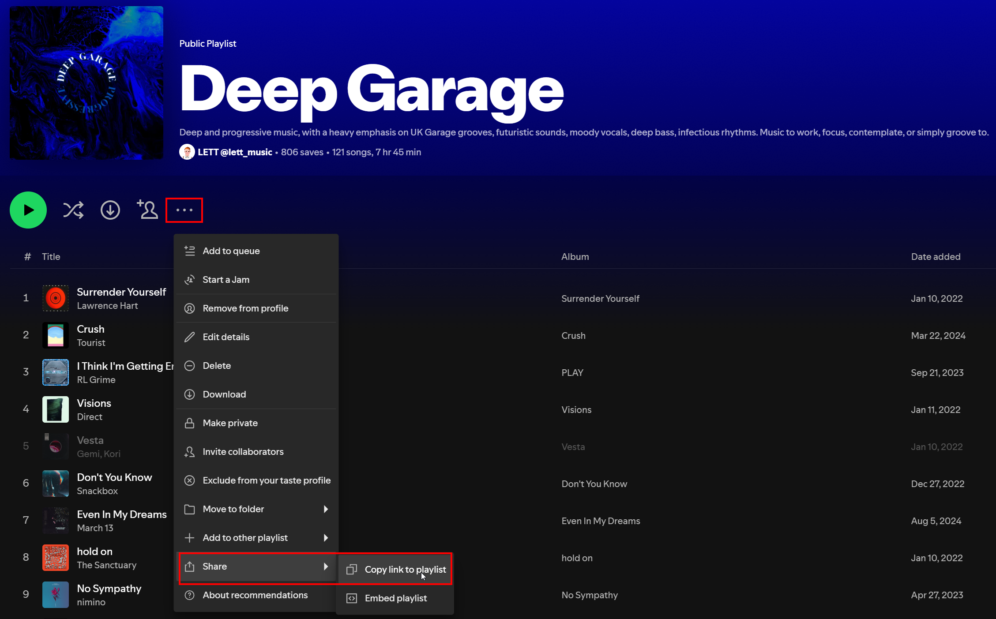Toggle shuffle for the playlist
996x619 pixels.
click(73, 210)
